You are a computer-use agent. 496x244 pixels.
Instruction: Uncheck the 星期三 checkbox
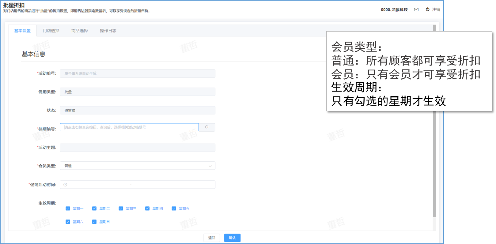(121, 208)
